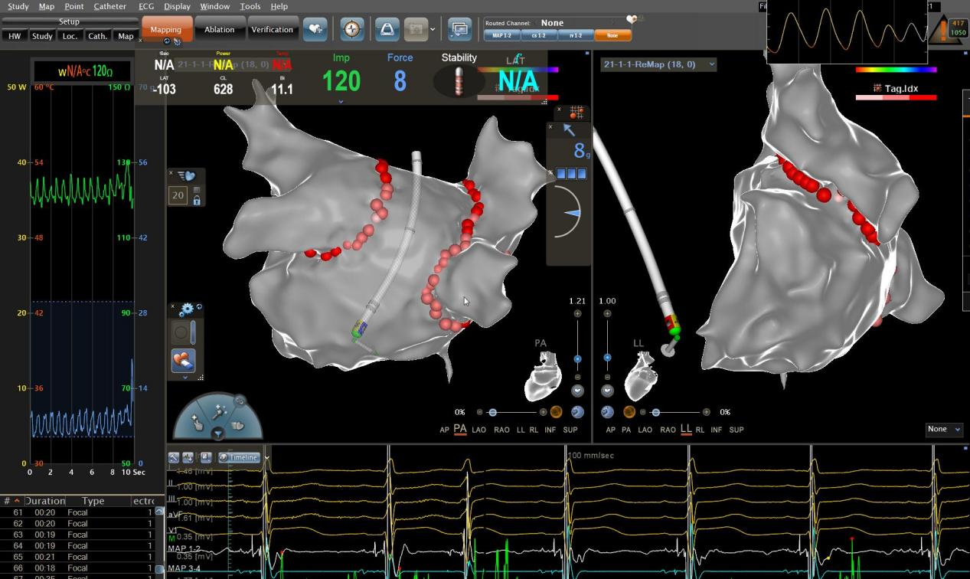Open the Catheter menu

109,6
